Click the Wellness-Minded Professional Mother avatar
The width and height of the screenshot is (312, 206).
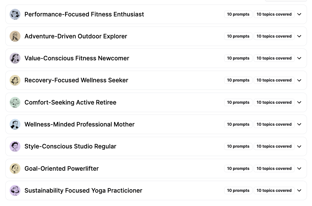pyautogui.click(x=15, y=124)
